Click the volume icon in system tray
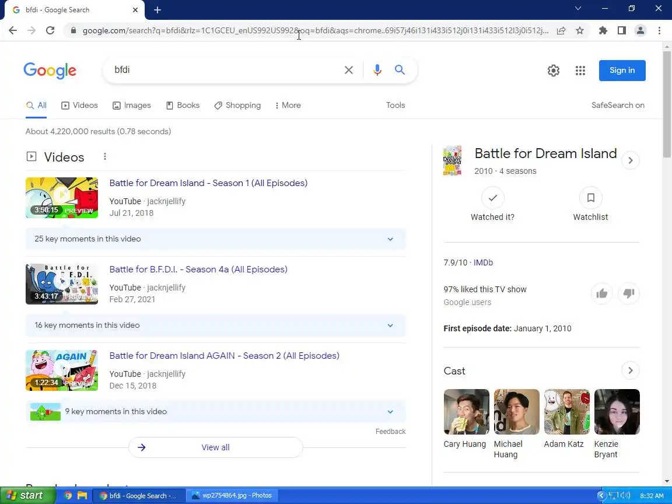The image size is (672, 504). [x=625, y=496]
